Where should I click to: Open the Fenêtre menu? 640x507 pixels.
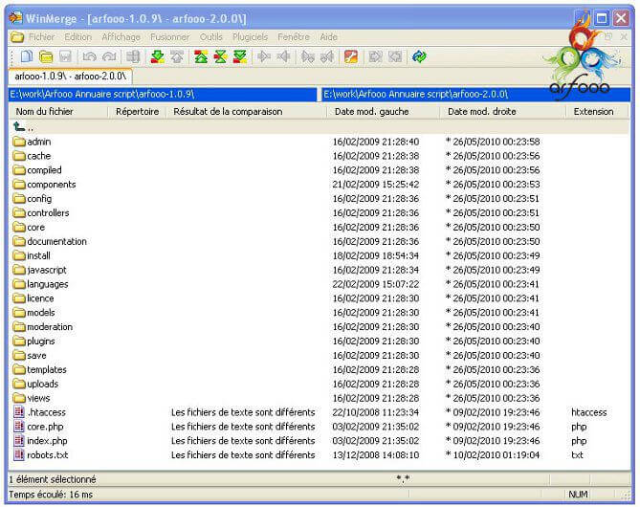tap(294, 37)
